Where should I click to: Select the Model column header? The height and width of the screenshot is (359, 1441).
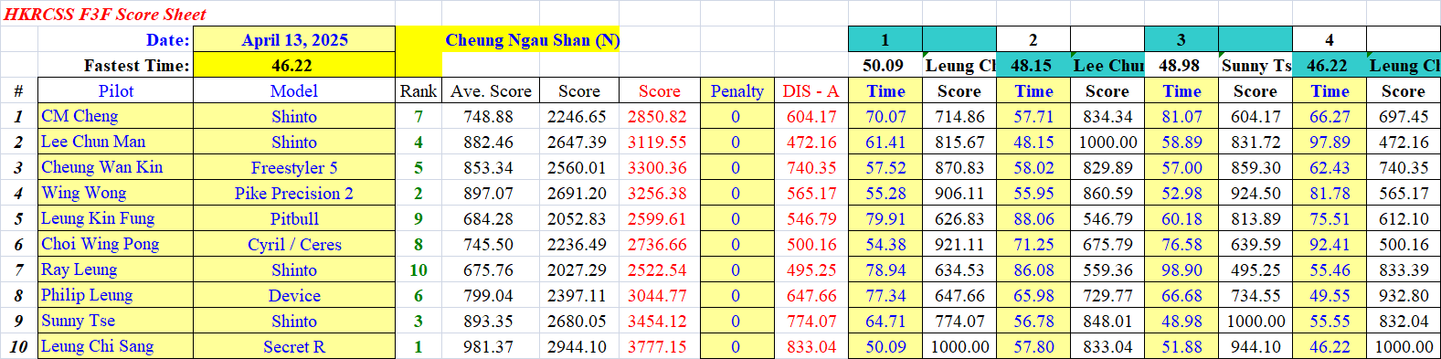coord(294,90)
